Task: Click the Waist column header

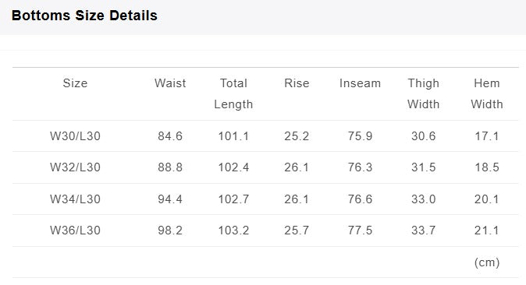Action: [x=170, y=83]
